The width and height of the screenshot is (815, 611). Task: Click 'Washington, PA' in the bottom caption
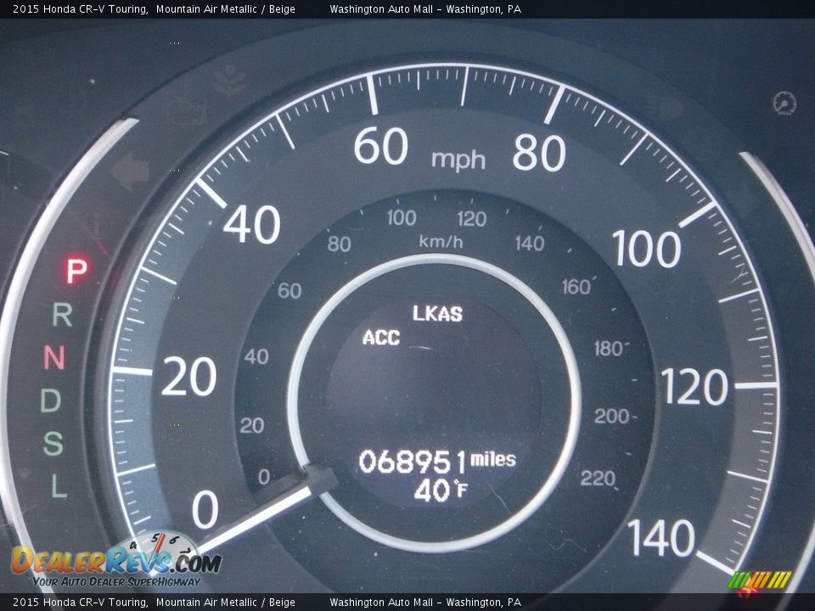483,603
